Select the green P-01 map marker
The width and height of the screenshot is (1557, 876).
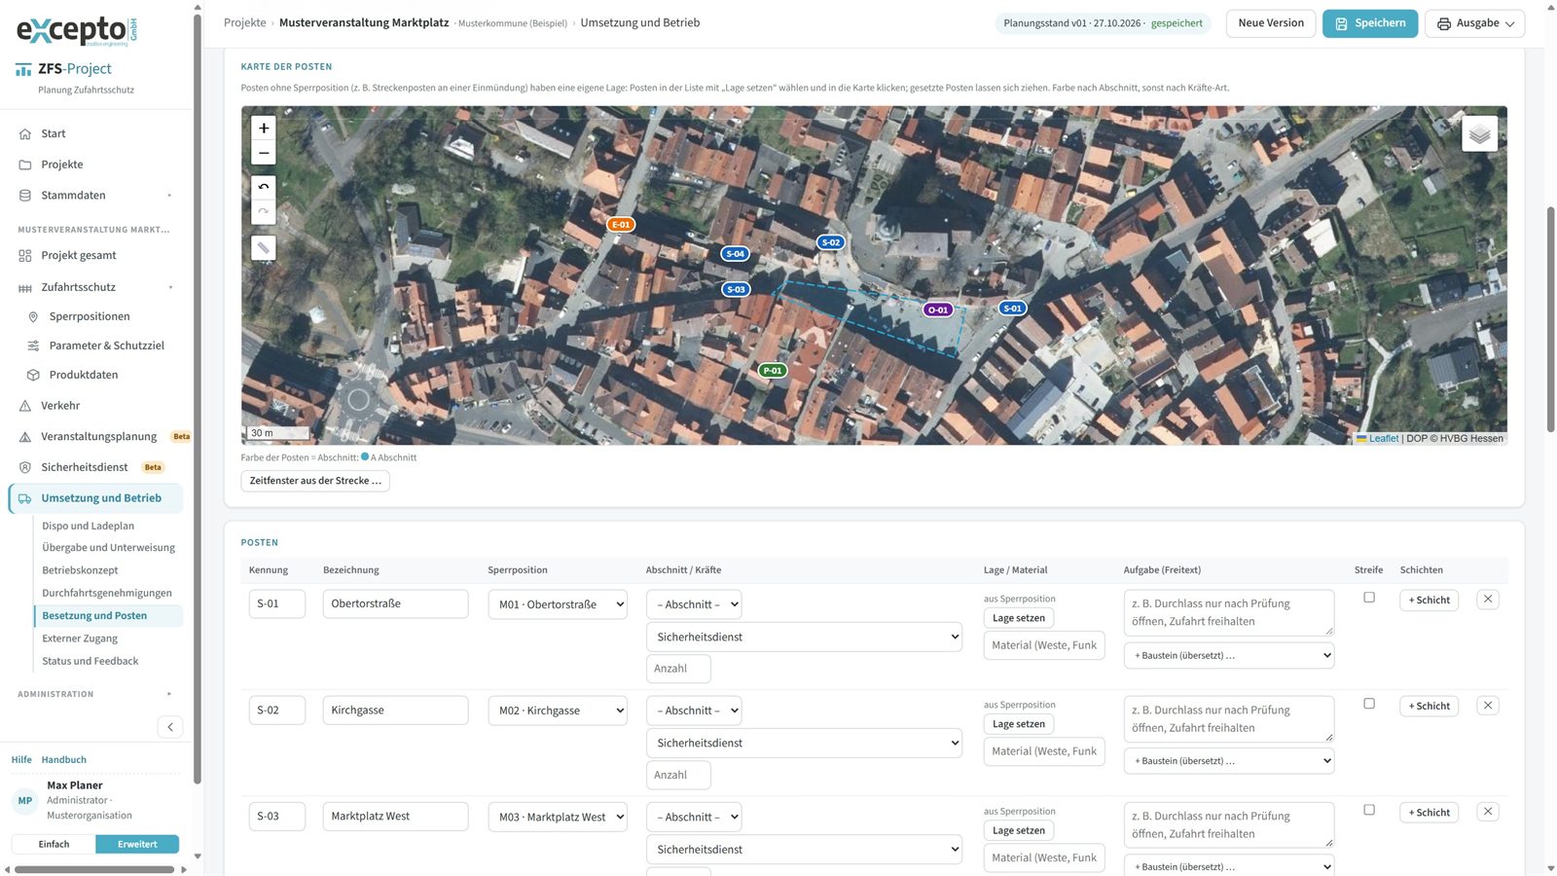773,371
